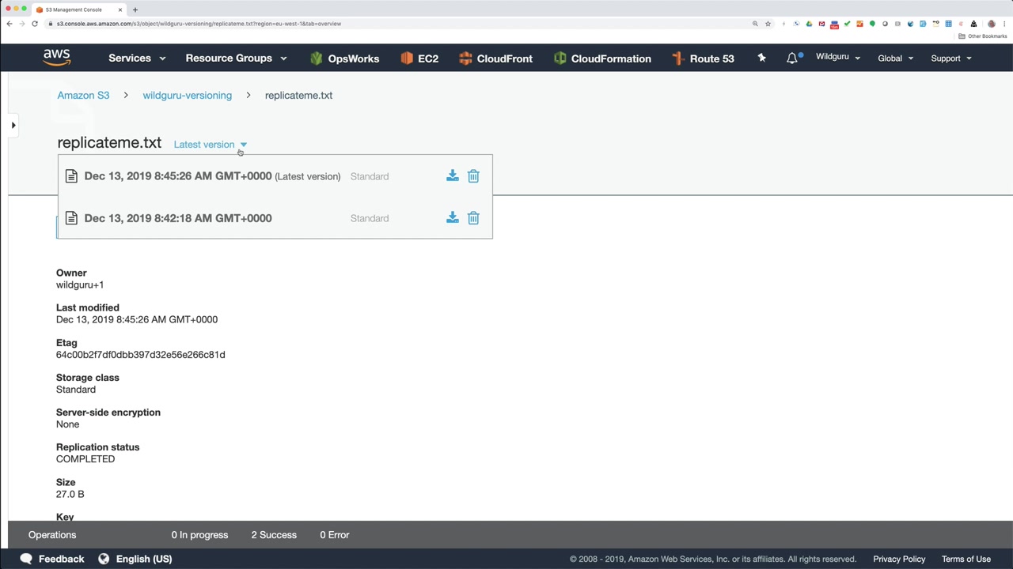Viewport: 1013px width, 569px height.
Task: Click the browser forward arrow
Action: click(x=22, y=24)
